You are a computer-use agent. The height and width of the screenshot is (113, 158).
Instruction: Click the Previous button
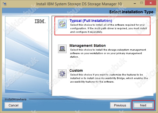[x=120, y=105]
